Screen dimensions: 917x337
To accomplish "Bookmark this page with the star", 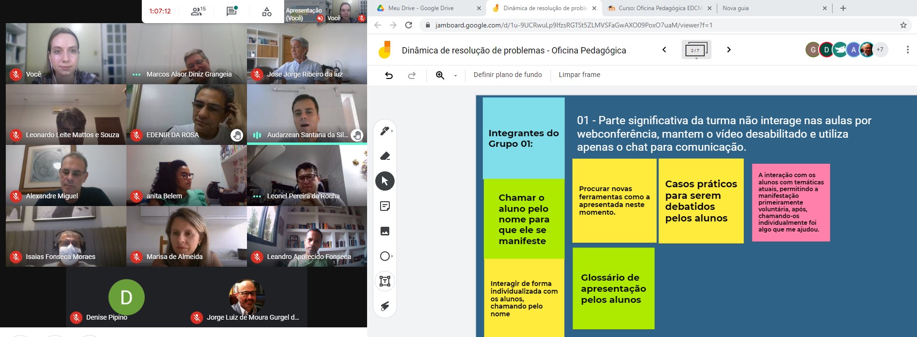I will pos(903,25).
